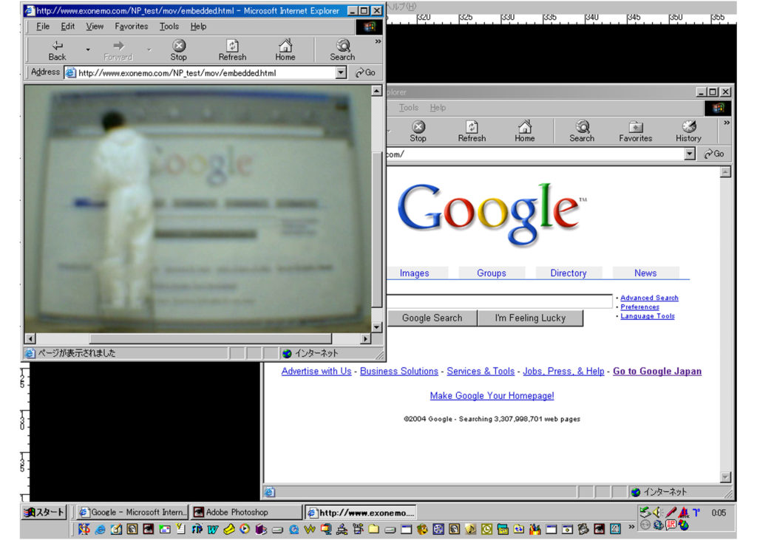This screenshot has width=757, height=540.
Task: Switch to Adobe Photoshop taskbar button
Action: 245,513
